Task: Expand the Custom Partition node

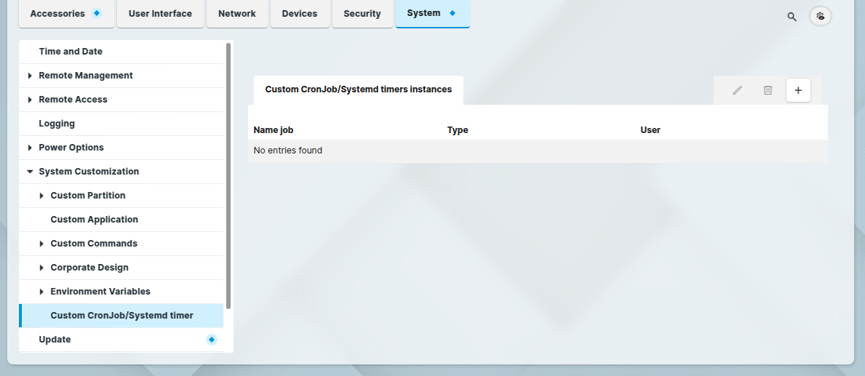Action: click(41, 196)
